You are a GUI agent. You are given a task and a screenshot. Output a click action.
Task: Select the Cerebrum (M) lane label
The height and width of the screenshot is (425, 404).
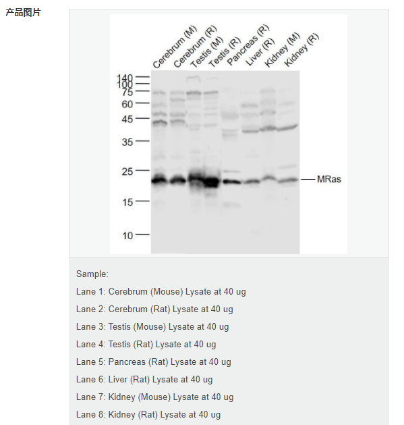click(175, 47)
